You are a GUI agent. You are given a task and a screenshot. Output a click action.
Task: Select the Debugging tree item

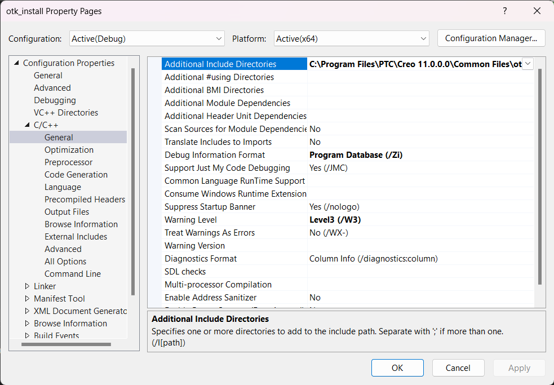55,100
